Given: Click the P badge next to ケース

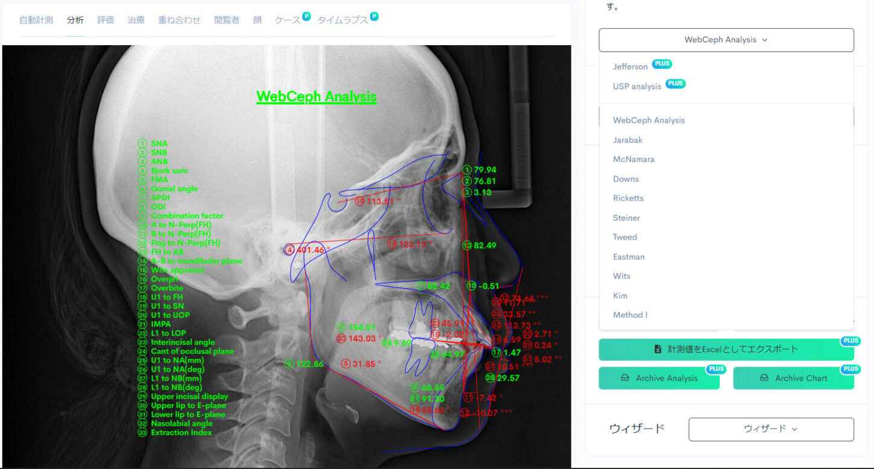Looking at the screenshot, I should (306, 16).
